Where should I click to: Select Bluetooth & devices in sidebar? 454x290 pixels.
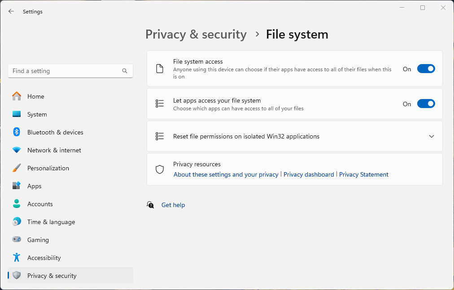pyautogui.click(x=56, y=132)
